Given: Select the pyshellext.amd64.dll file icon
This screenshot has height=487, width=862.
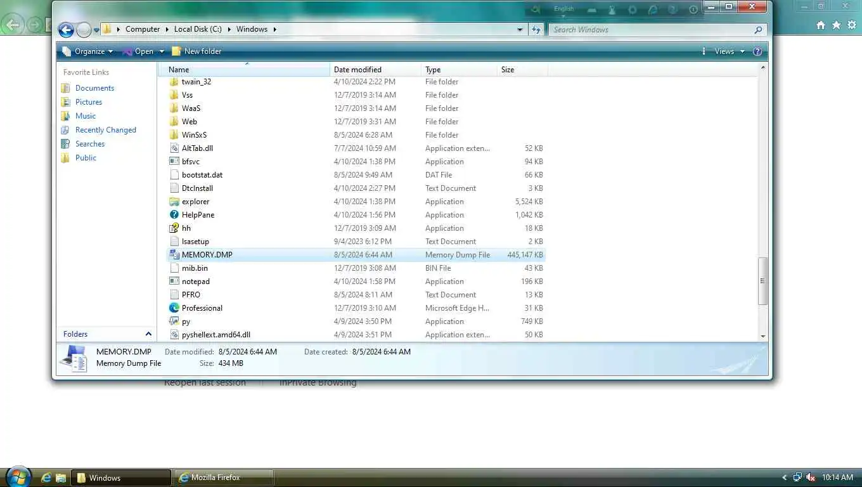Looking at the screenshot, I should (174, 335).
